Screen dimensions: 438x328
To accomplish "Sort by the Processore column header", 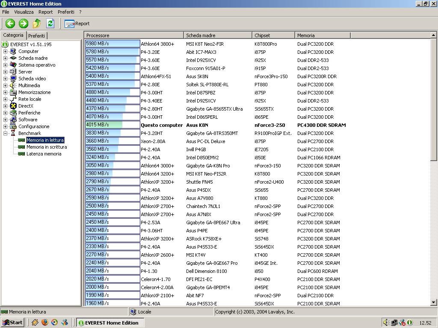I will click(134, 35).
